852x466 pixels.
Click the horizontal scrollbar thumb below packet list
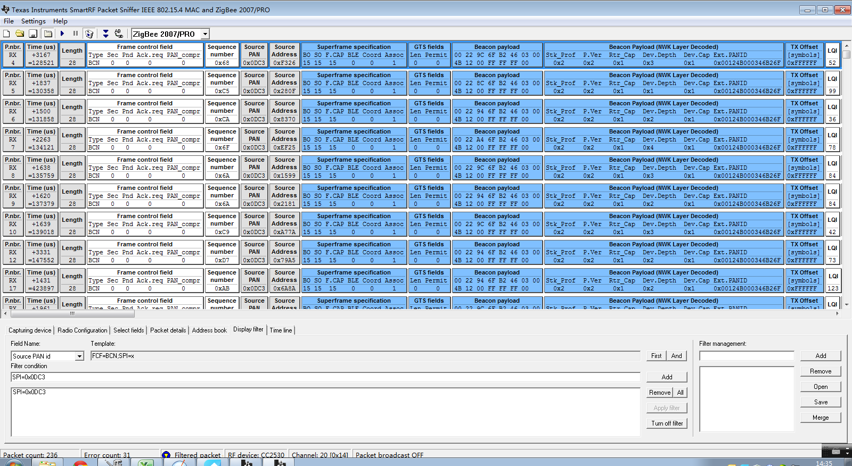72,314
